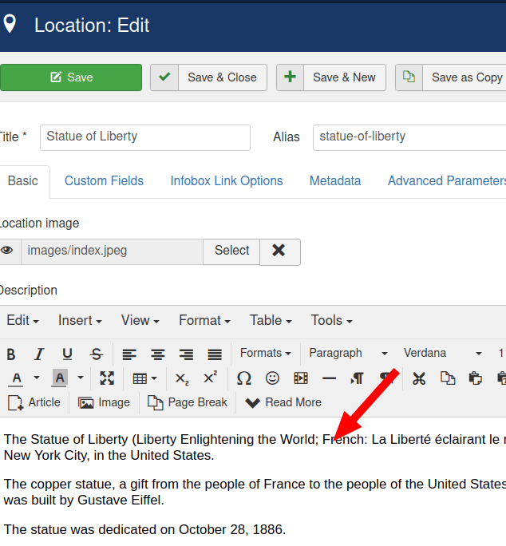Screen dimensions: 506x546
Task: Set left-to-right text direction
Action: click(x=358, y=378)
